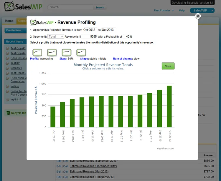
Task: Expand the Paul Cormier user menu
Action: 164,10
